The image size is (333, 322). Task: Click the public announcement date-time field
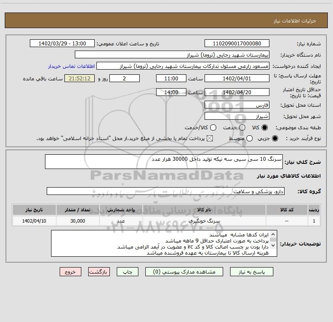pyautogui.click(x=62, y=43)
